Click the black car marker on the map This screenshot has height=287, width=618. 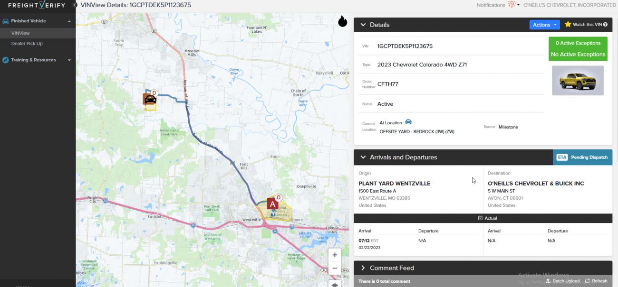click(x=150, y=99)
